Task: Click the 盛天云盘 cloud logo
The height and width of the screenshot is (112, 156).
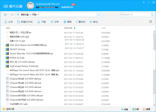Action: [x=13, y=6]
